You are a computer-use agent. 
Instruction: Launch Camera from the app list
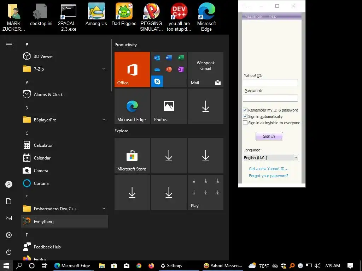point(65,170)
